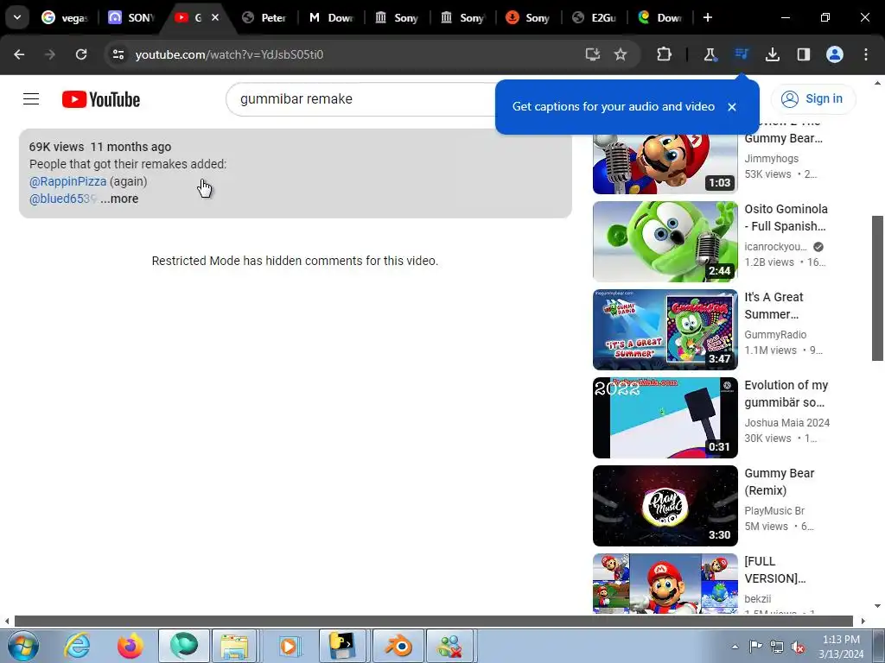Switch to the last Down tab

(659, 17)
